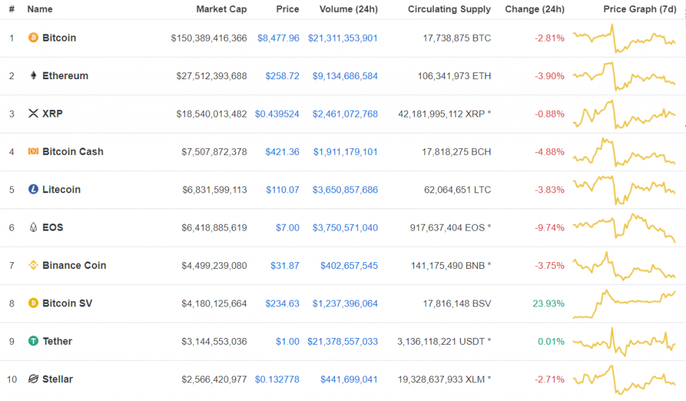
Task: Click Tether volume $21,378,557,033
Action: point(342,341)
